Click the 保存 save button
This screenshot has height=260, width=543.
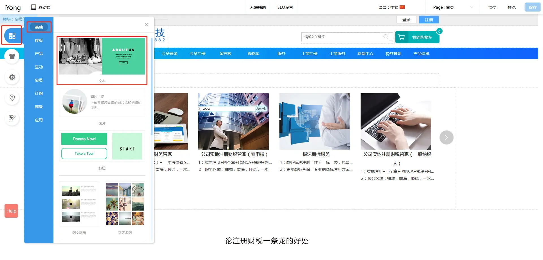(533, 7)
